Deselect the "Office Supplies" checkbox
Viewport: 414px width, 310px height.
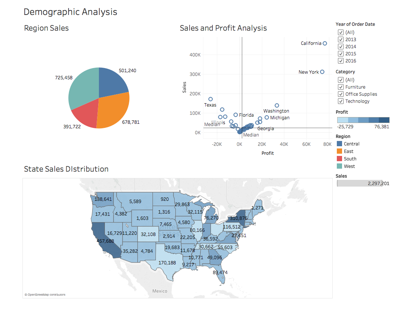click(341, 94)
